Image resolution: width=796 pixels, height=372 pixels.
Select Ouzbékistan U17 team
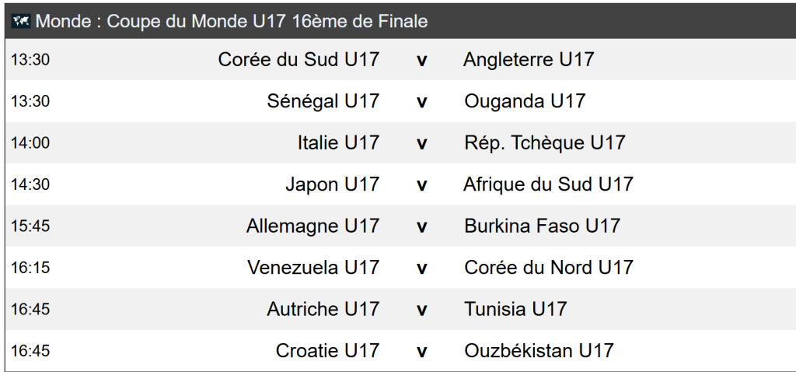click(539, 351)
